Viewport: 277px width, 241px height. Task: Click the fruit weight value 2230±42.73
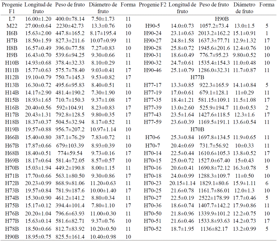[70, 26]
